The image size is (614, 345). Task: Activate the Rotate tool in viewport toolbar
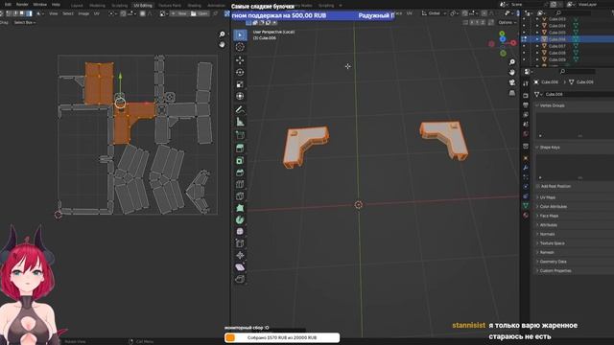click(240, 73)
